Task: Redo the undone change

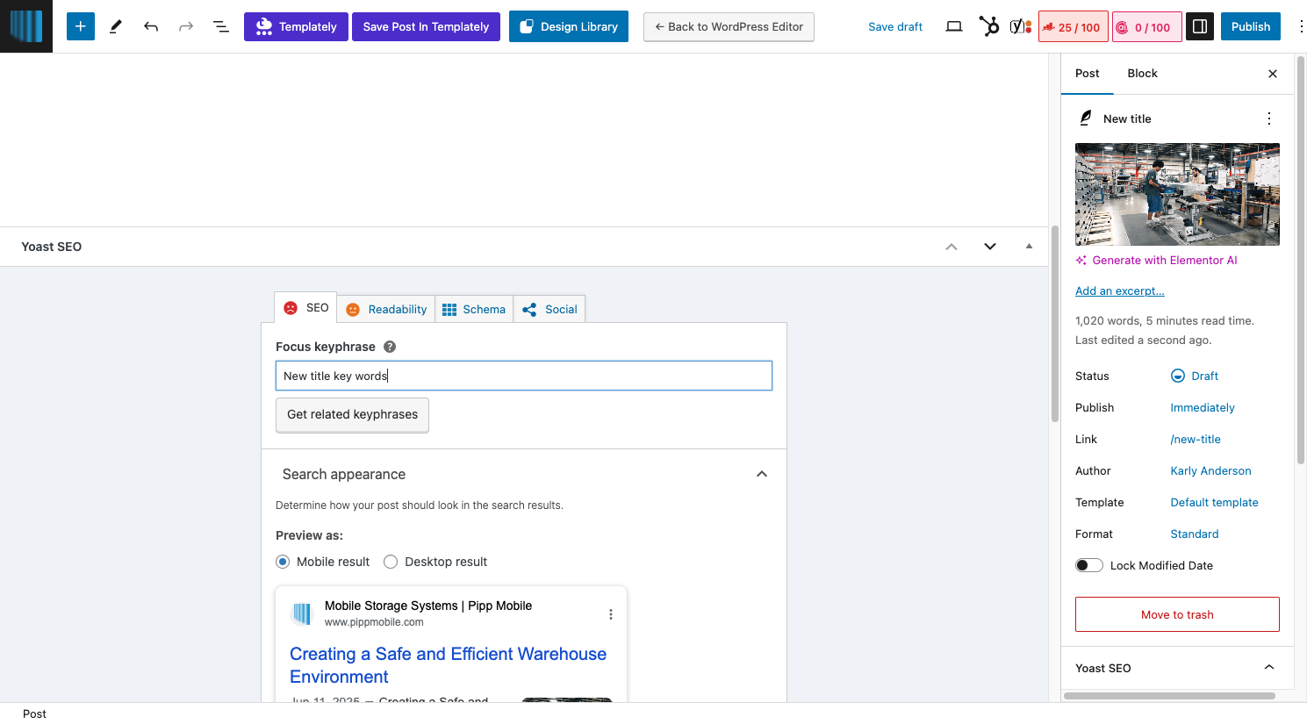Action: pos(186,26)
